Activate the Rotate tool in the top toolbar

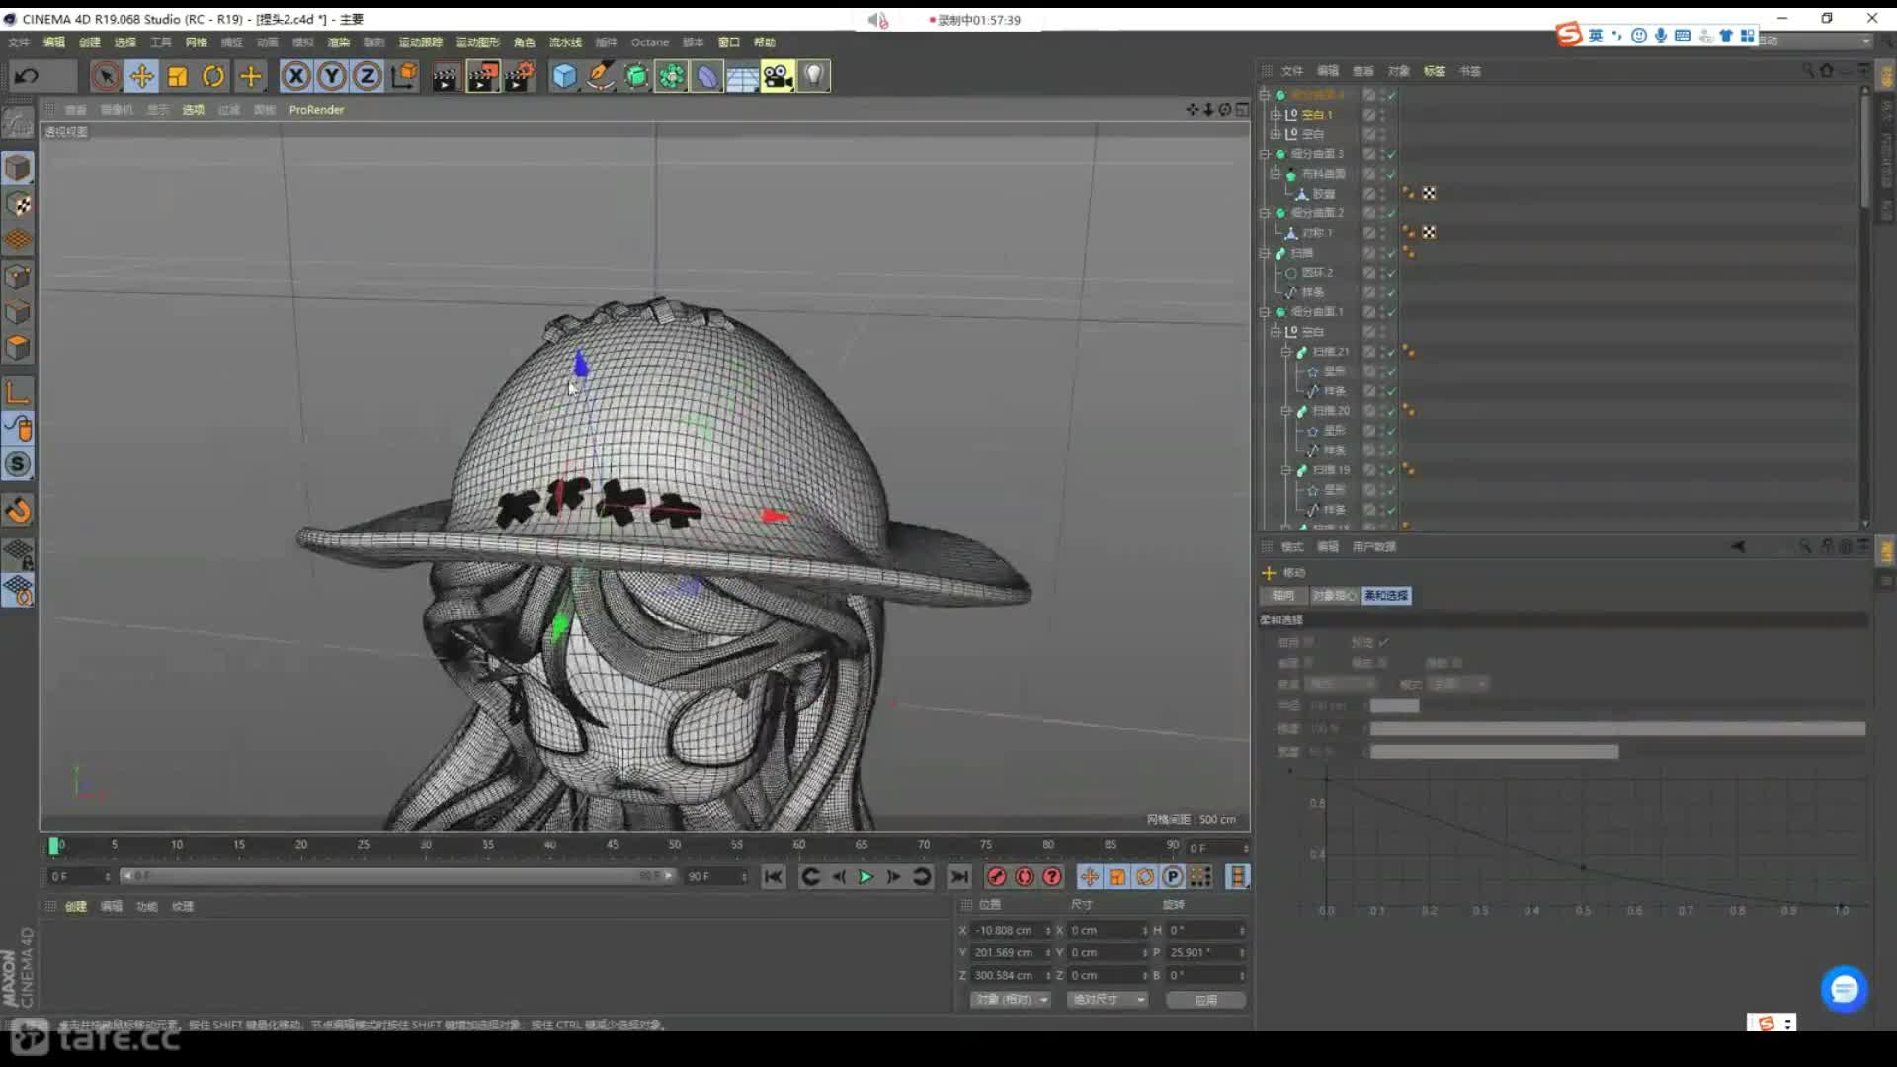coord(213,76)
